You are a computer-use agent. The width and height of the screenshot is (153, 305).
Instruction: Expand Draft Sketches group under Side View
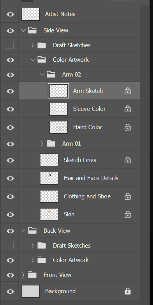coord(33,45)
